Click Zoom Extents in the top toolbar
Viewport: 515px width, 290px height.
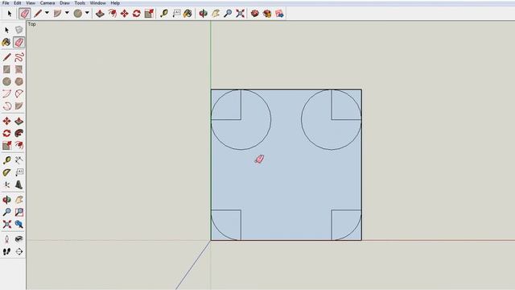click(240, 14)
